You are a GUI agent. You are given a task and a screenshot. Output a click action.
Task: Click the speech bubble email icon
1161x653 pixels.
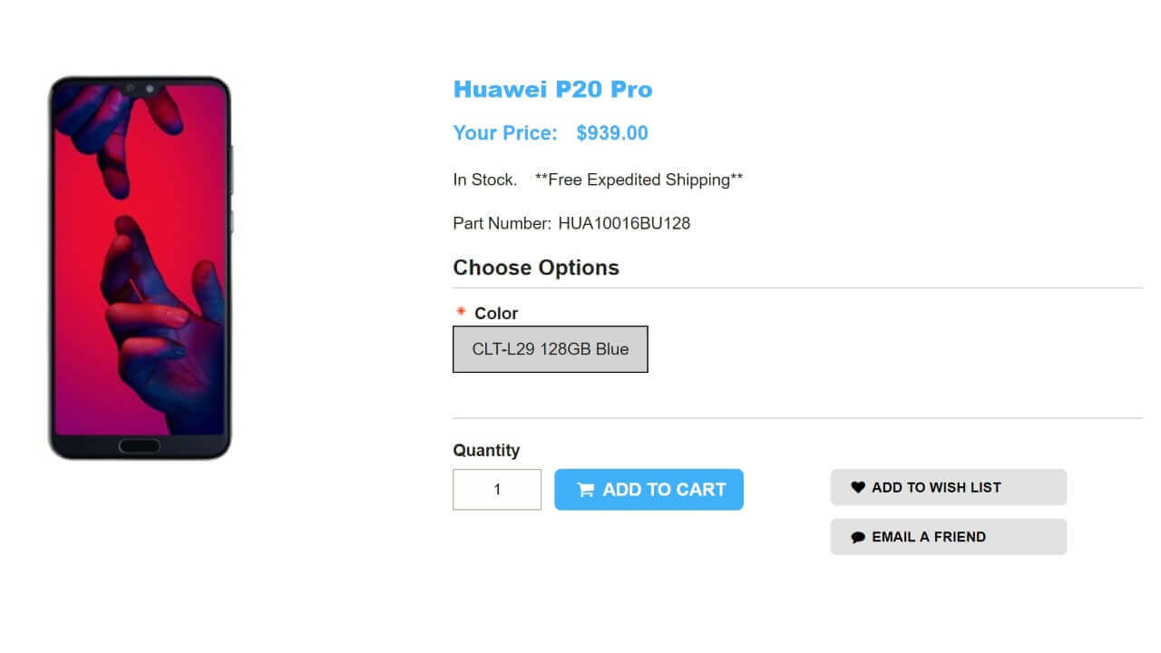tap(858, 537)
